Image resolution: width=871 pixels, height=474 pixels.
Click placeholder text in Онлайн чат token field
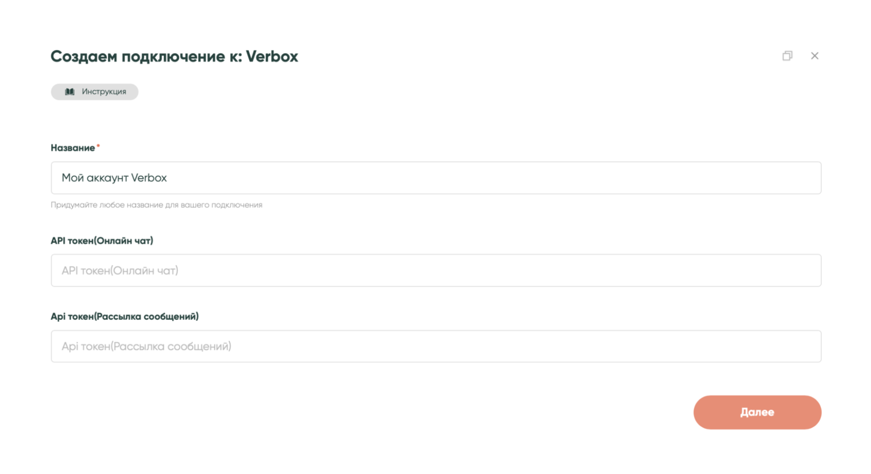pos(120,271)
